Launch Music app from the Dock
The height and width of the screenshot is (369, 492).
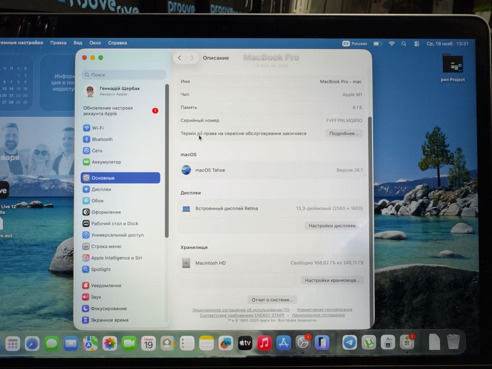tap(264, 343)
